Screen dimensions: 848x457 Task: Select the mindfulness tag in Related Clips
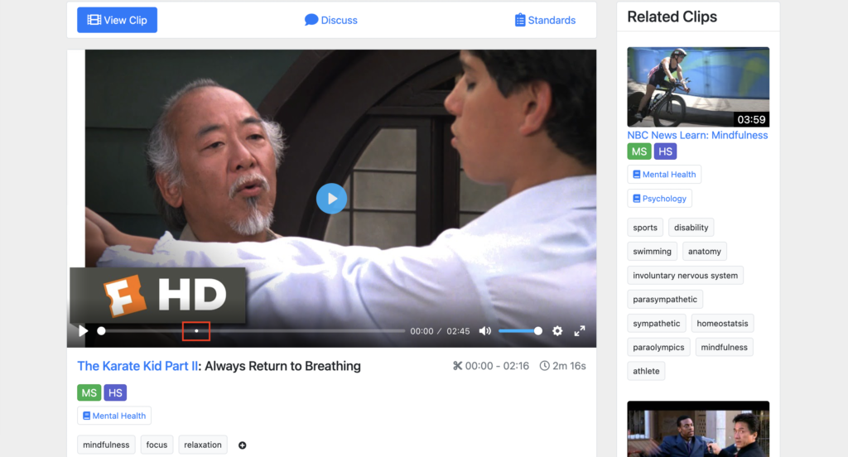(724, 347)
